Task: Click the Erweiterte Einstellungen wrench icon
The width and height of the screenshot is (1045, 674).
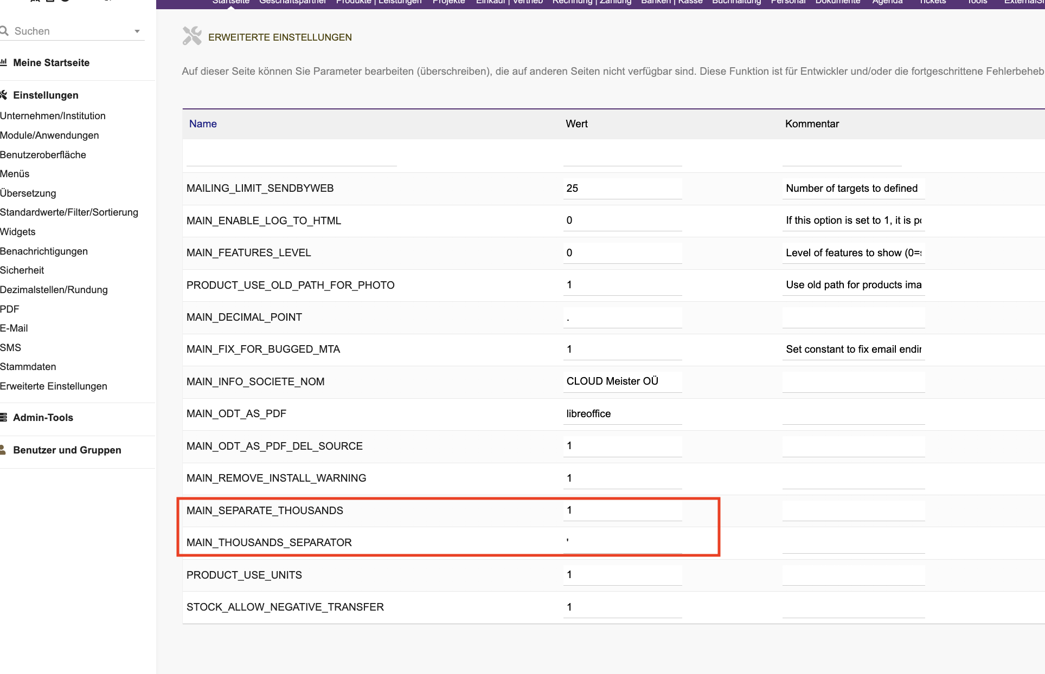Action: 192,36
